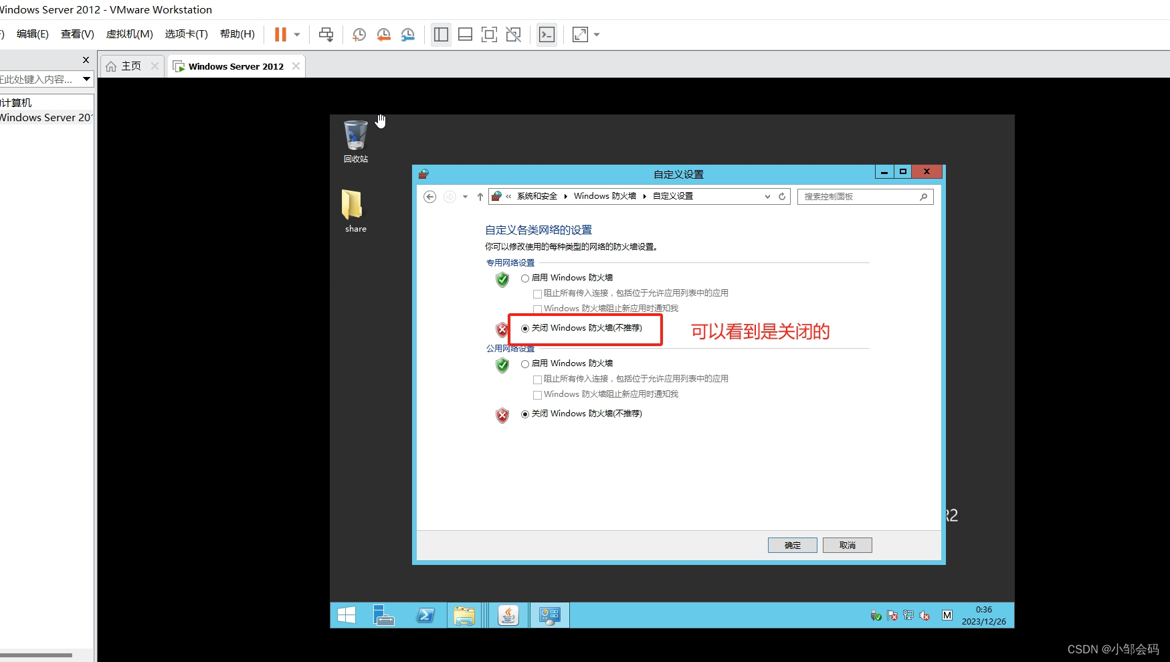
Task: Click the network tray icon
Action: (x=908, y=615)
